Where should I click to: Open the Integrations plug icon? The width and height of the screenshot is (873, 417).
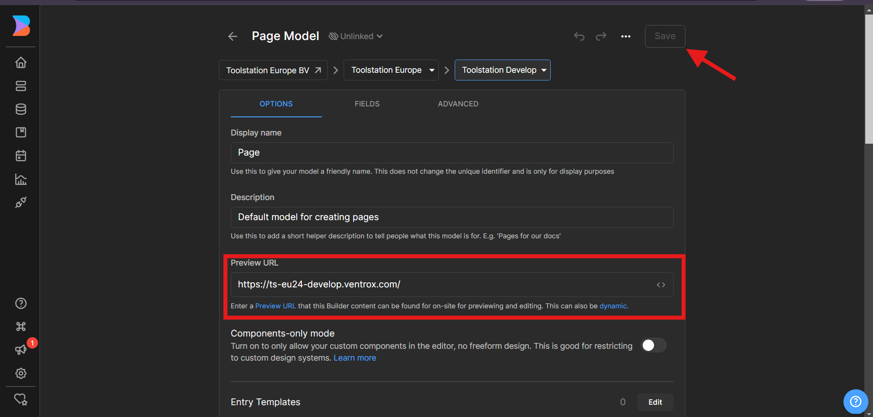21,202
